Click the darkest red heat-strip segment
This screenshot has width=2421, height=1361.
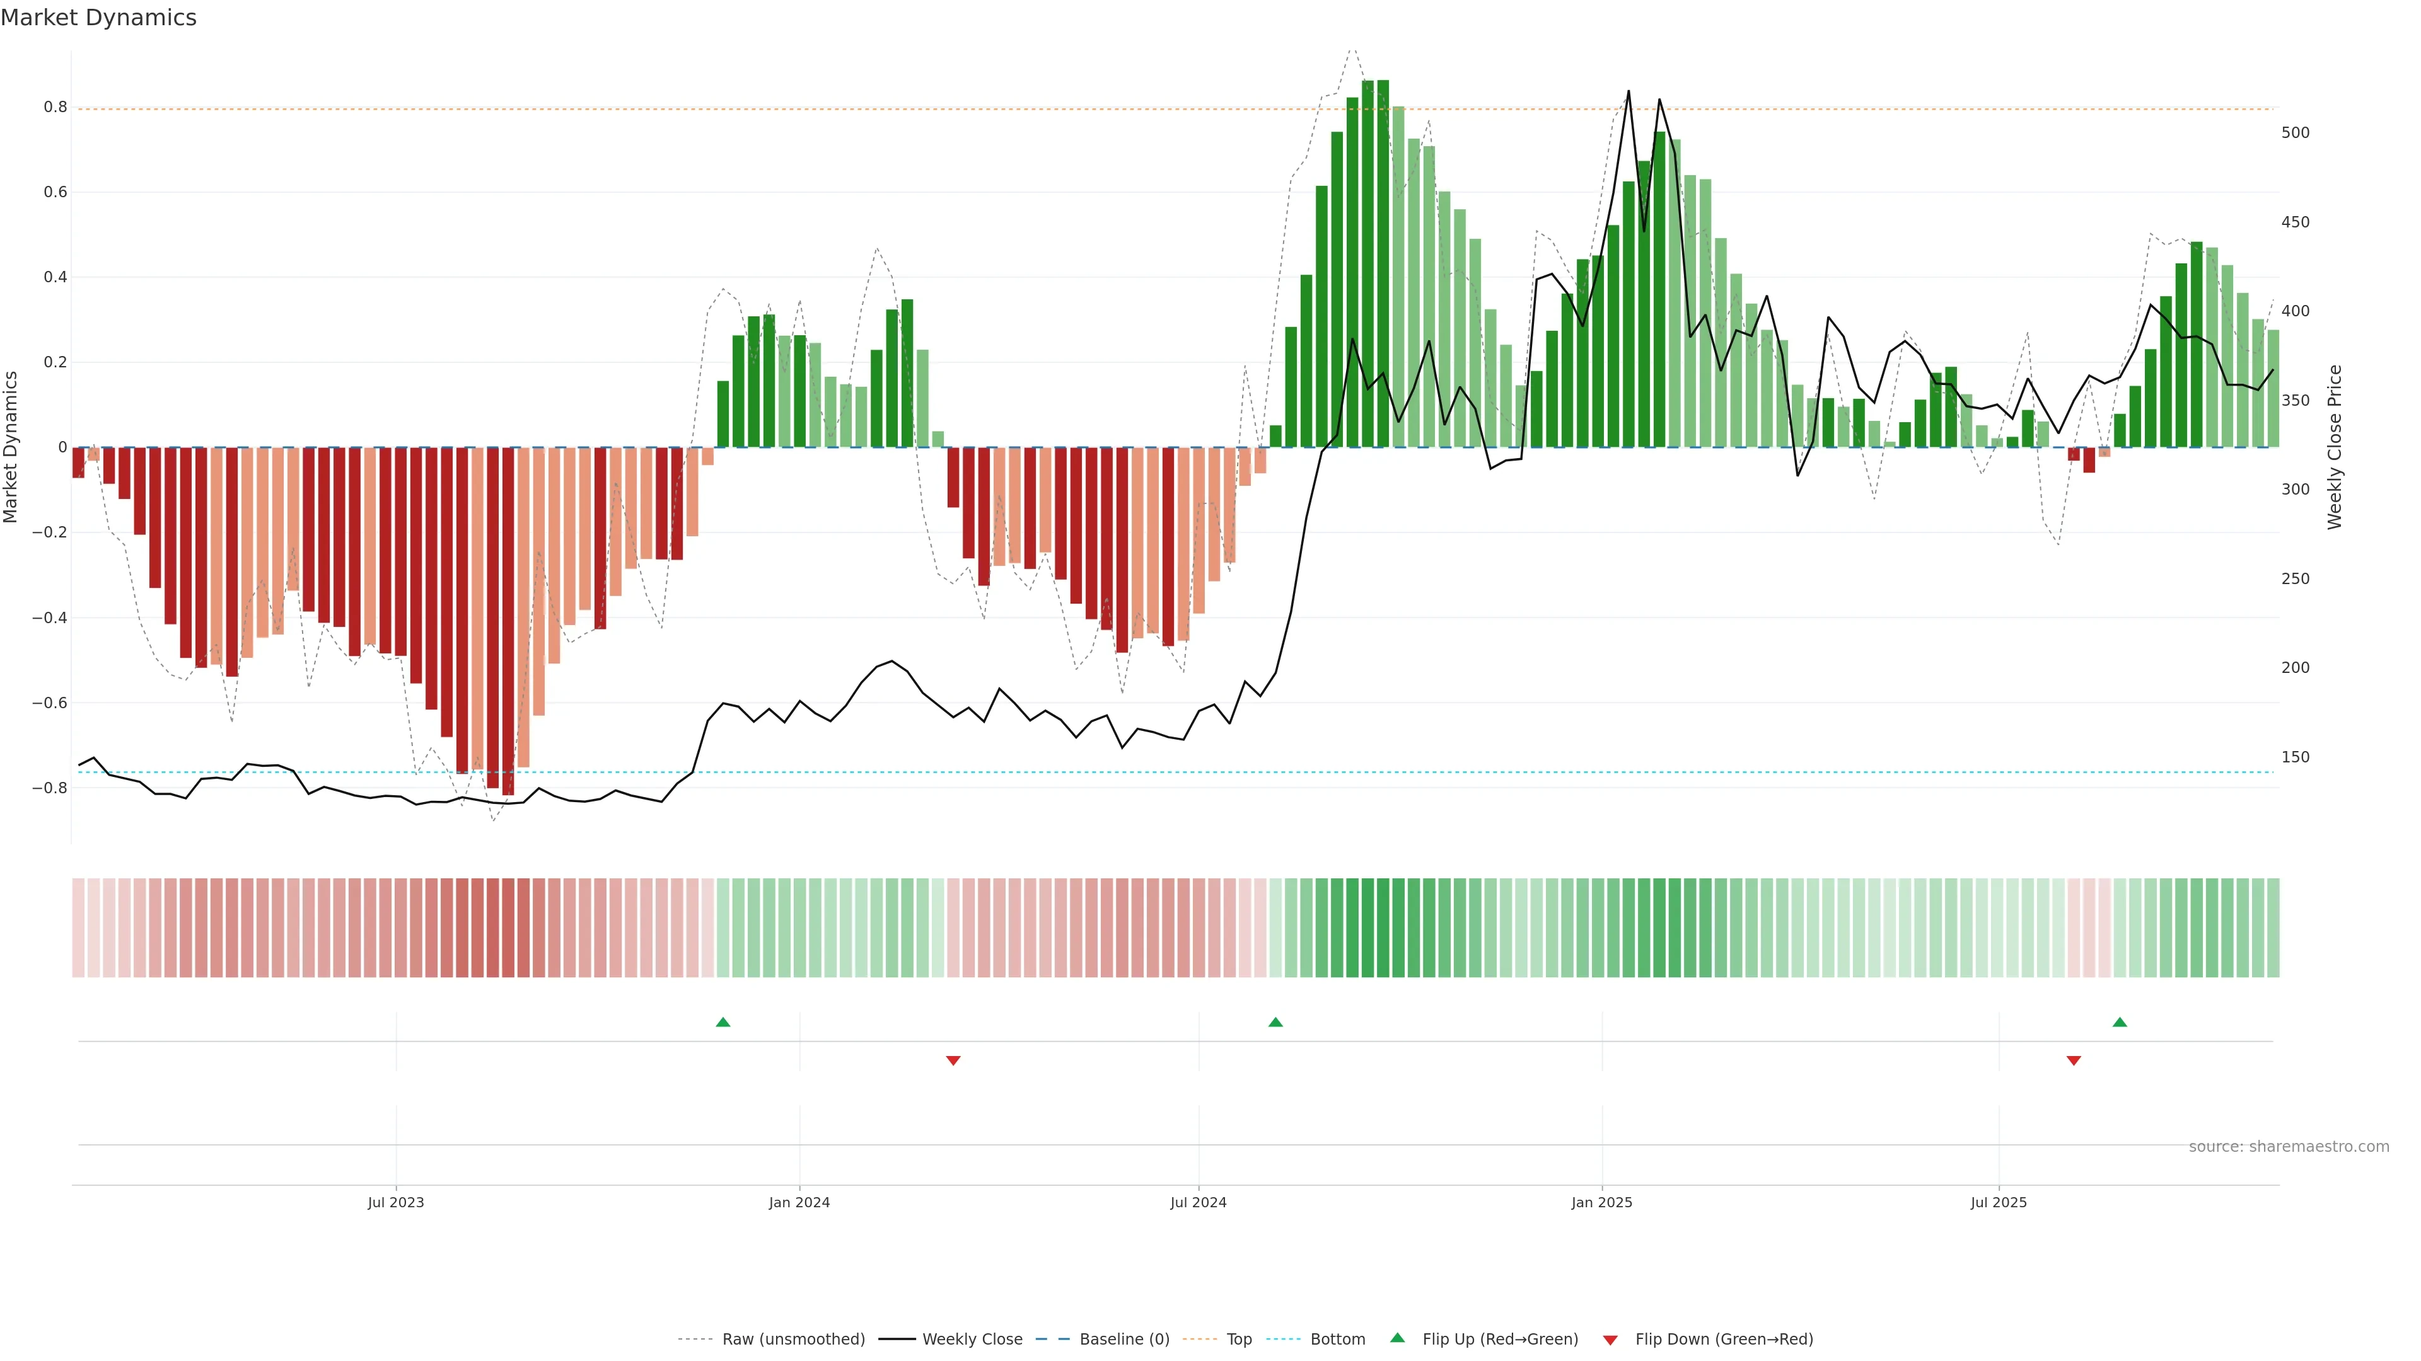click(508, 928)
